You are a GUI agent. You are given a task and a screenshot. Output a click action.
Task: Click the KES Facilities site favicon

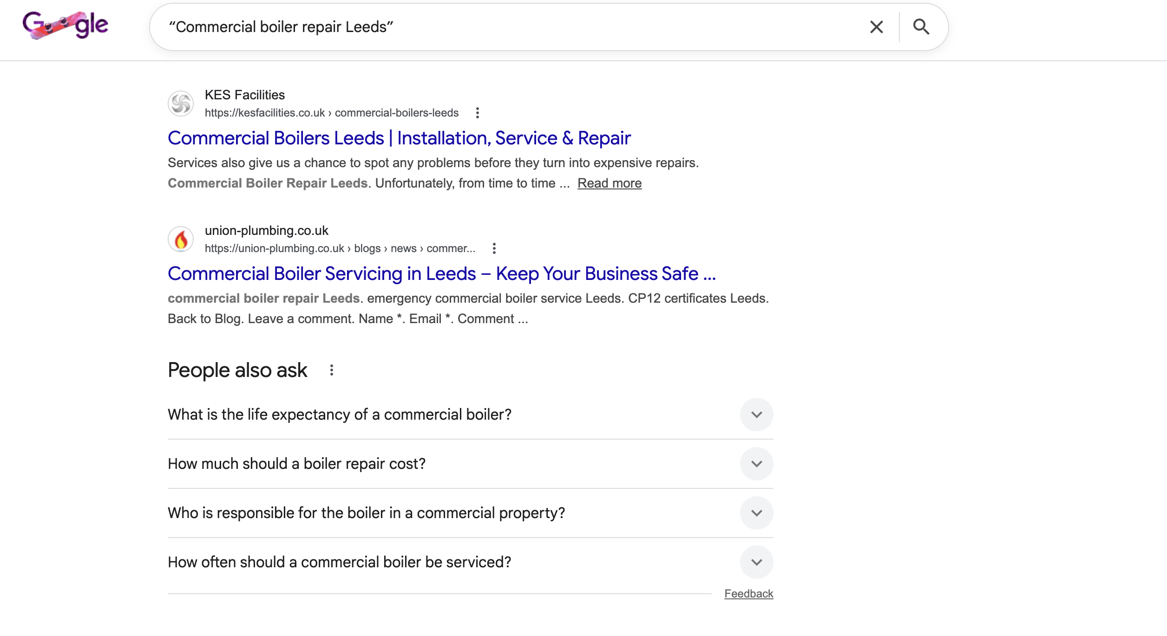[x=181, y=104]
